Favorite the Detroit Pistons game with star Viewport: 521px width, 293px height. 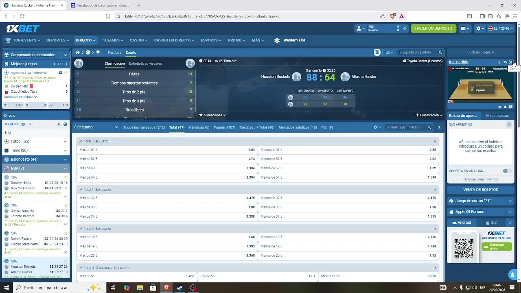(66, 233)
